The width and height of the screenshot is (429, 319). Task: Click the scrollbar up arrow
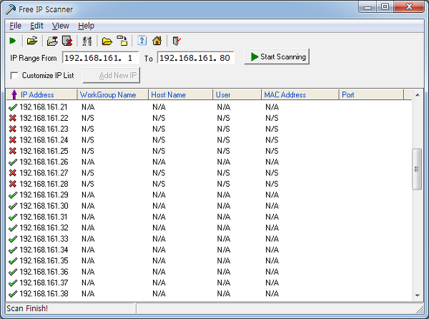(x=418, y=95)
